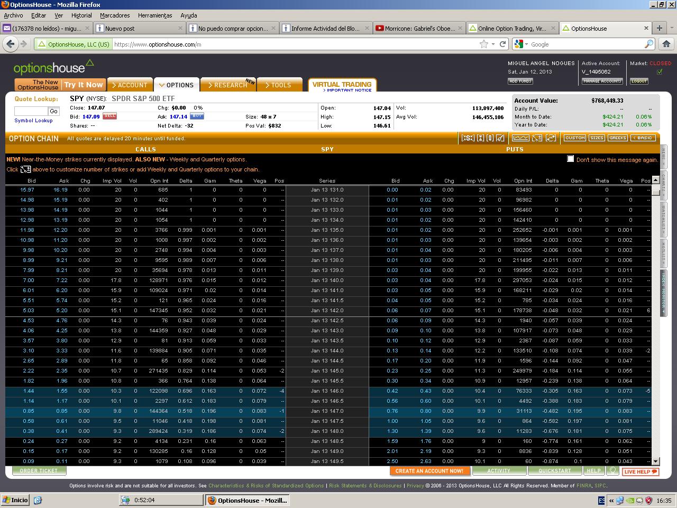Click the option chain vertical scrollbar down arrow
677x508 pixels.
click(x=656, y=461)
